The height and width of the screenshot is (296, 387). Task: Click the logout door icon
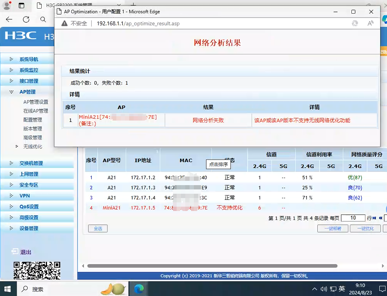point(15,252)
